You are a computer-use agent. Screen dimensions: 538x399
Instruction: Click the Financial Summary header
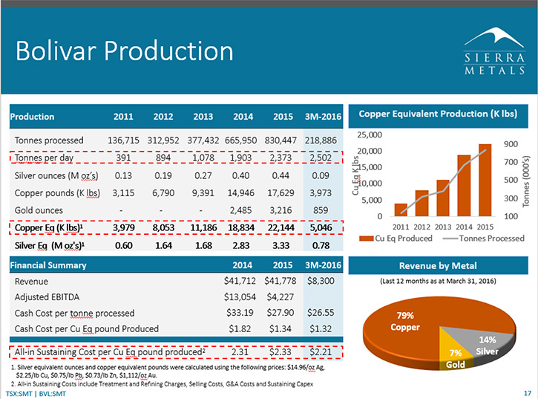click(x=48, y=265)
